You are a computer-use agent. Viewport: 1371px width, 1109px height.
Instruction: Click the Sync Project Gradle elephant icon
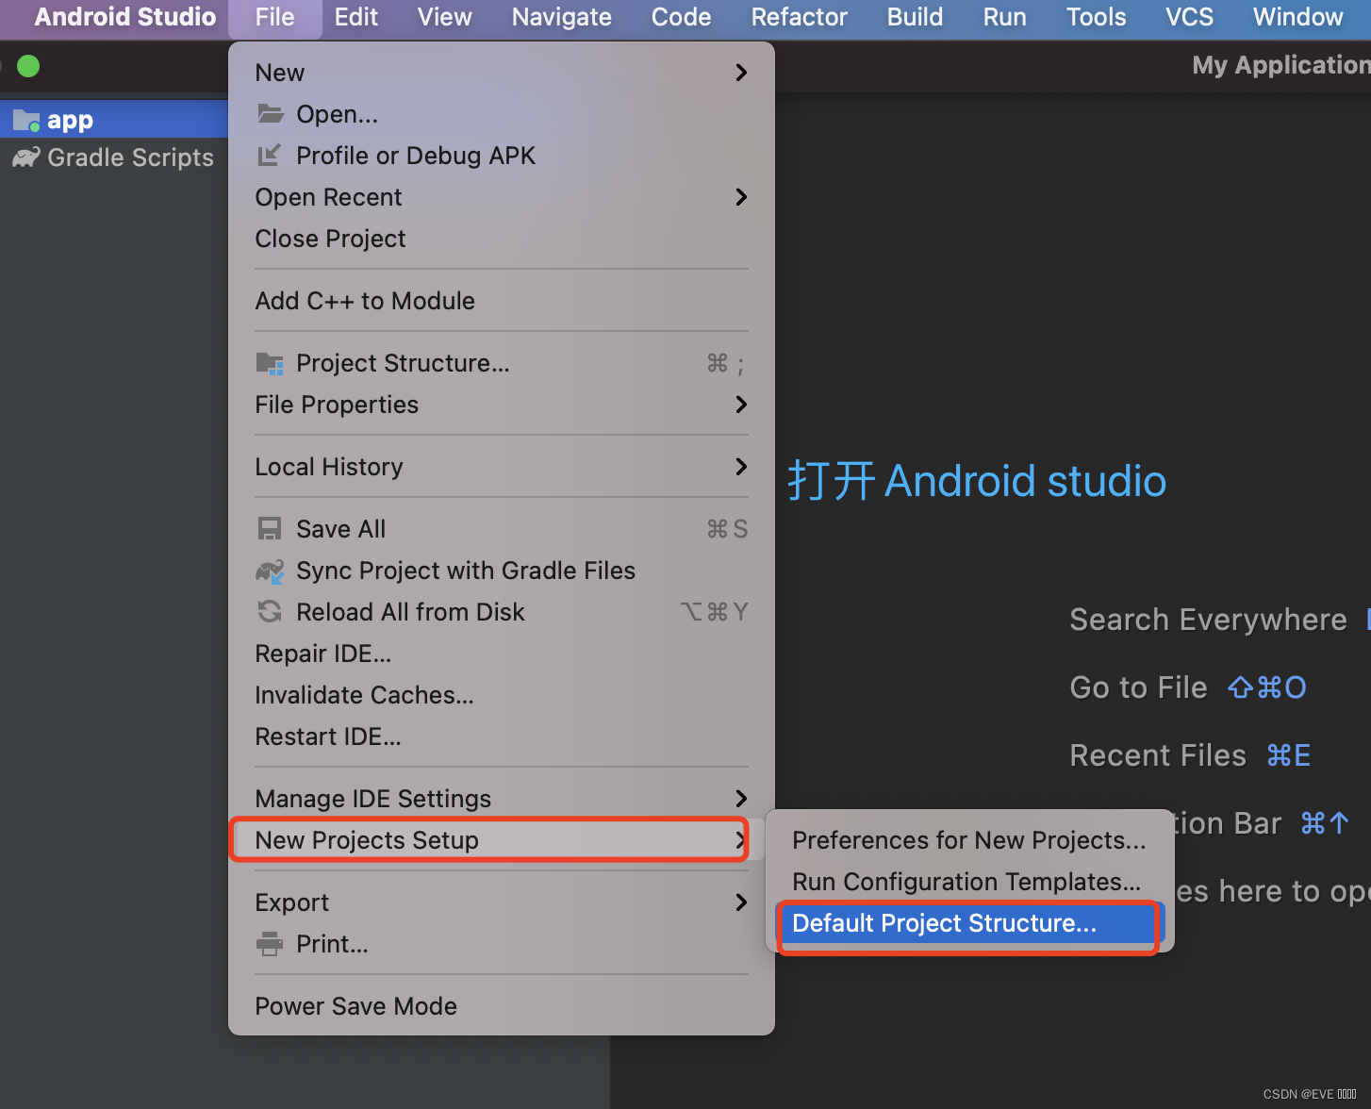270,571
